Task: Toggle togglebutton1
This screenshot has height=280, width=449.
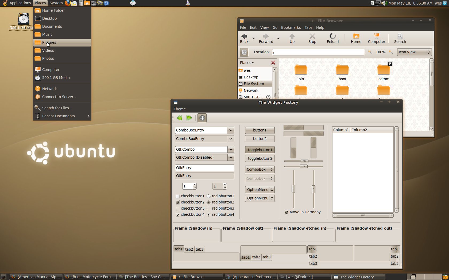Action: coord(260,150)
